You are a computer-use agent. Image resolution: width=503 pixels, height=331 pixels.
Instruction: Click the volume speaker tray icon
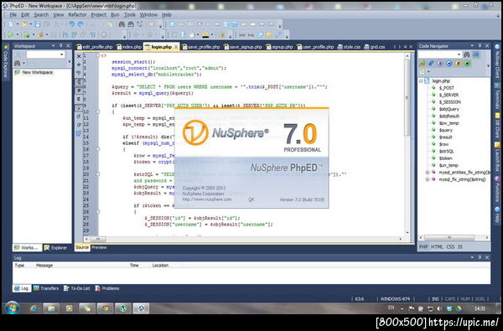(x=439, y=308)
